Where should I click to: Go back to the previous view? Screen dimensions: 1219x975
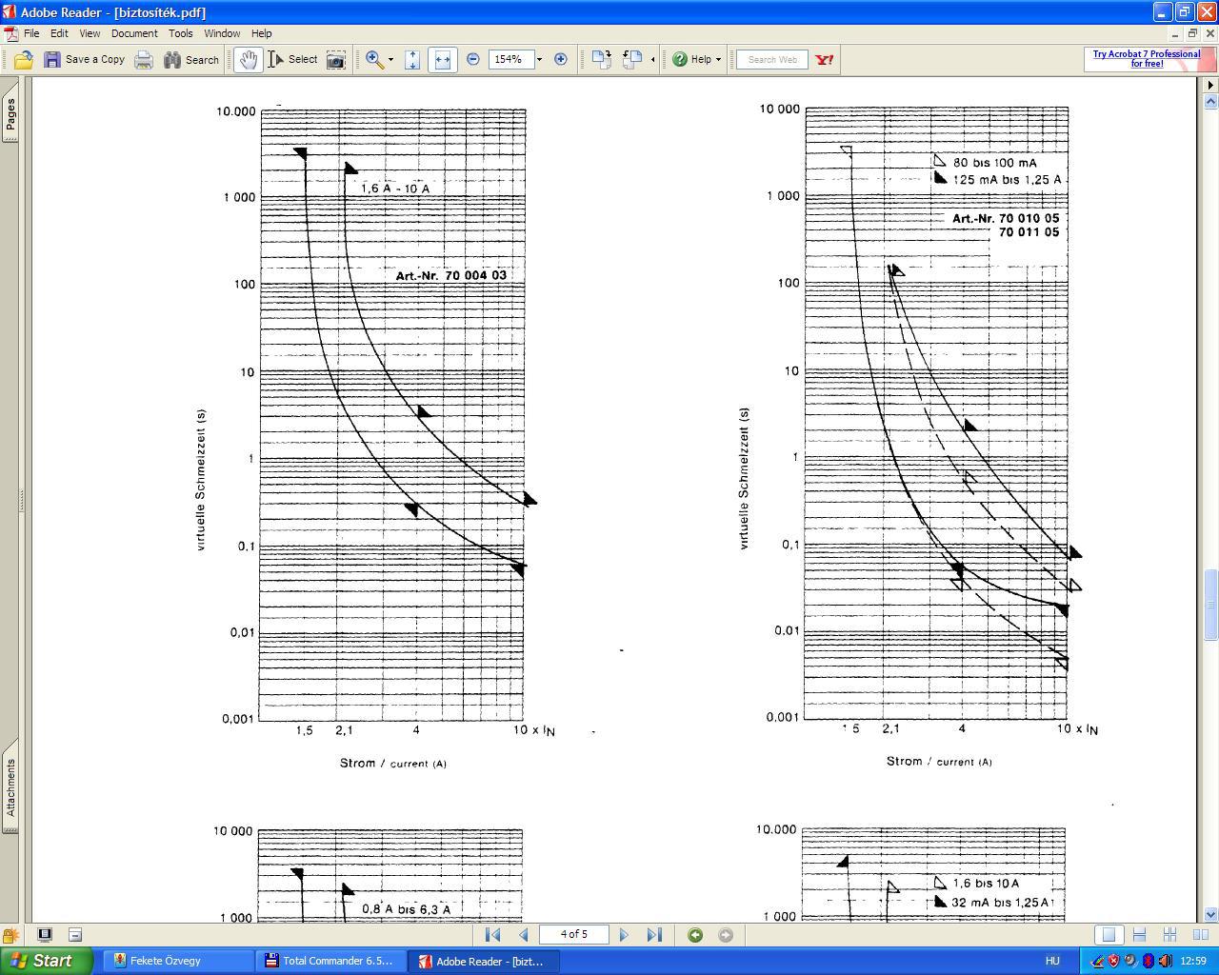point(695,935)
